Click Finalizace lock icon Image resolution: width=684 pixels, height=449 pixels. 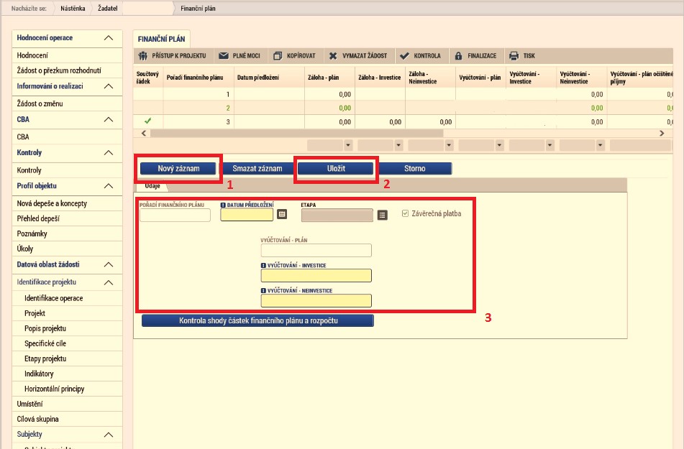458,56
